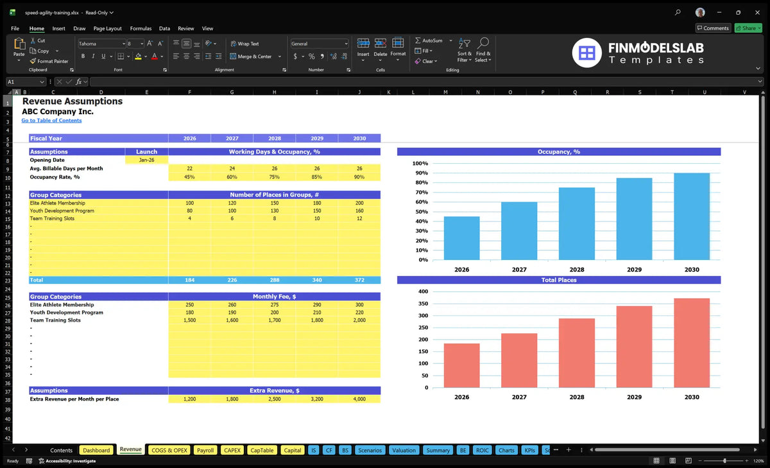Open the General number format dropdown

click(346, 44)
